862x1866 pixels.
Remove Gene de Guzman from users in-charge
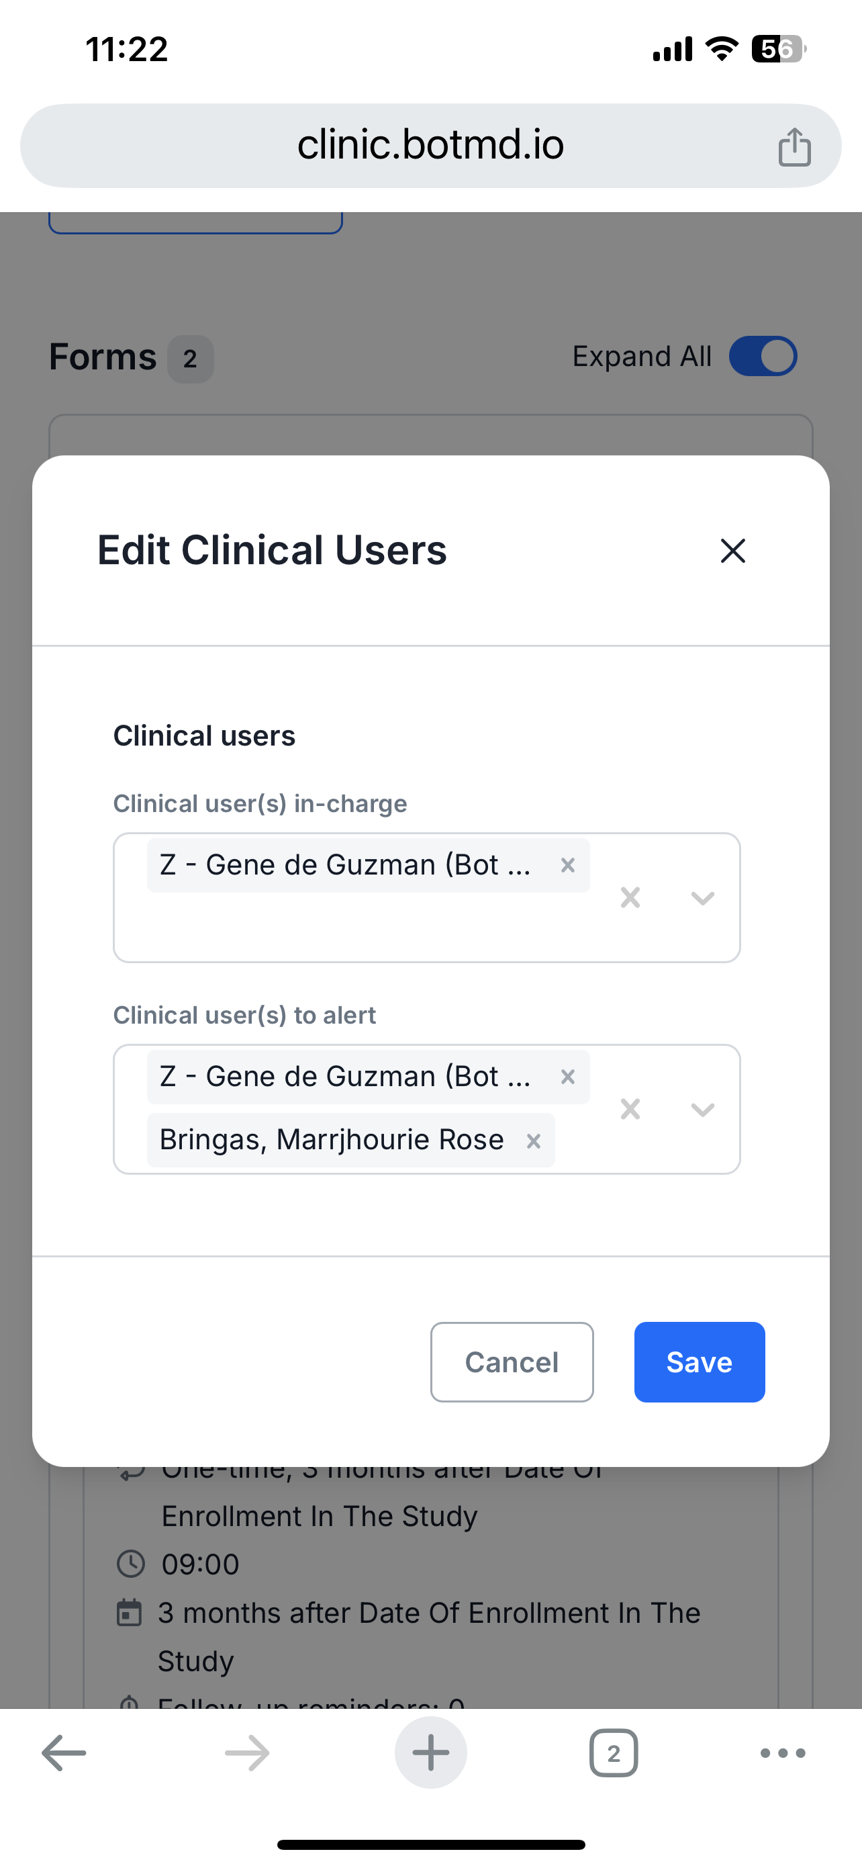[567, 864]
